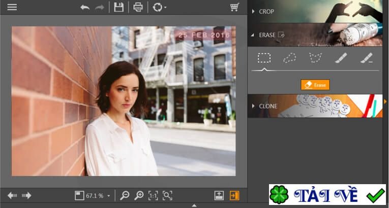The image size is (389, 208).
Task: Select the selection marker brush tool
Action: [341, 58]
